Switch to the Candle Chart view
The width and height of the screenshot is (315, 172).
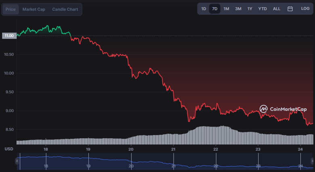click(65, 9)
